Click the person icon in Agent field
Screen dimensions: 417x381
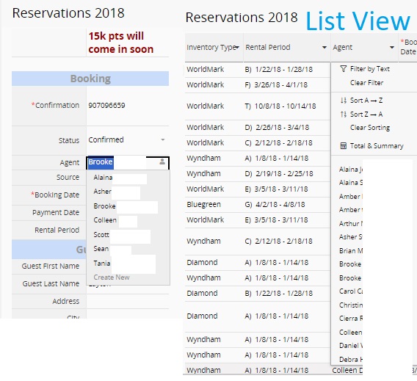(x=162, y=162)
